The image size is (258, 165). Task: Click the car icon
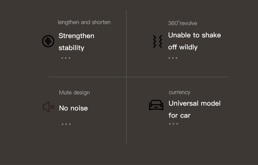(156, 105)
